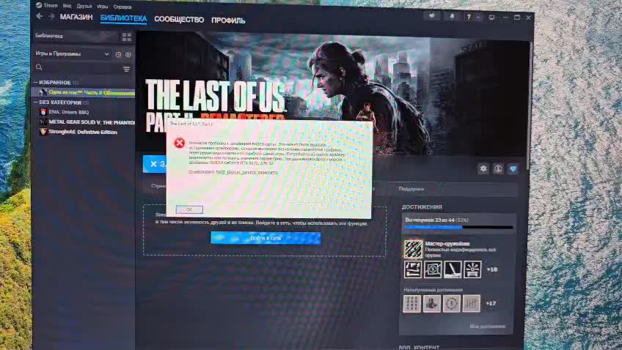Go to СООБЩЕСТВО tab
The height and width of the screenshot is (350, 622).
click(x=179, y=20)
